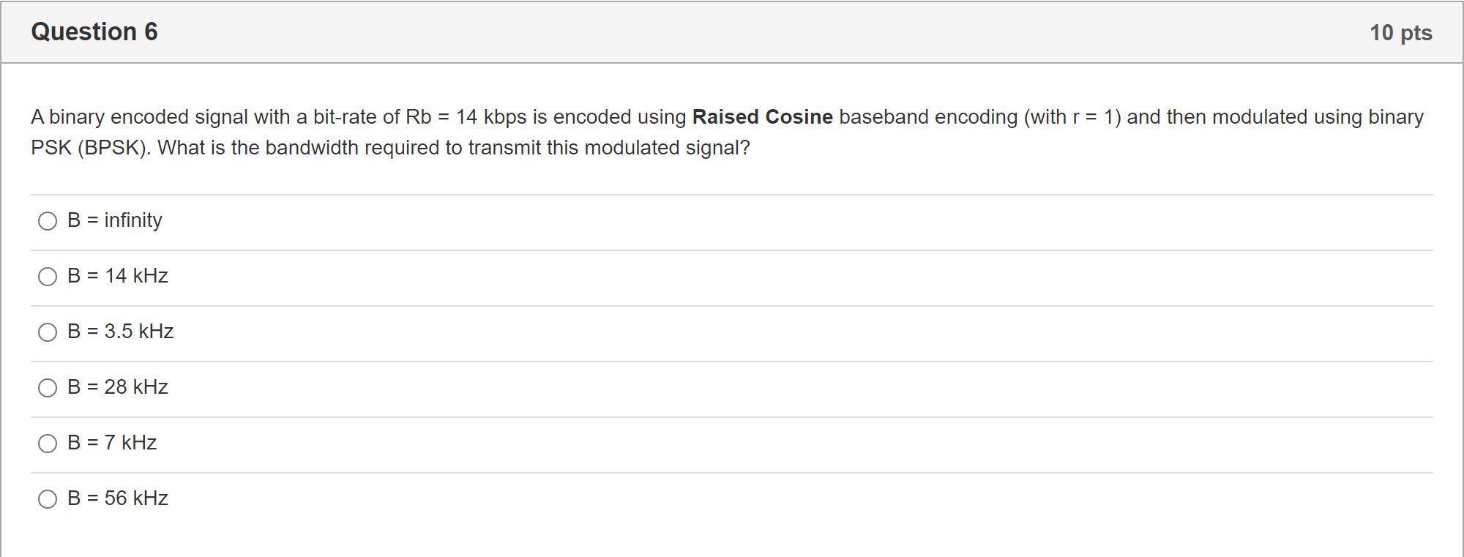Mark the radio button for B = 3.5 kHz
The width and height of the screenshot is (1464, 557).
(48, 332)
